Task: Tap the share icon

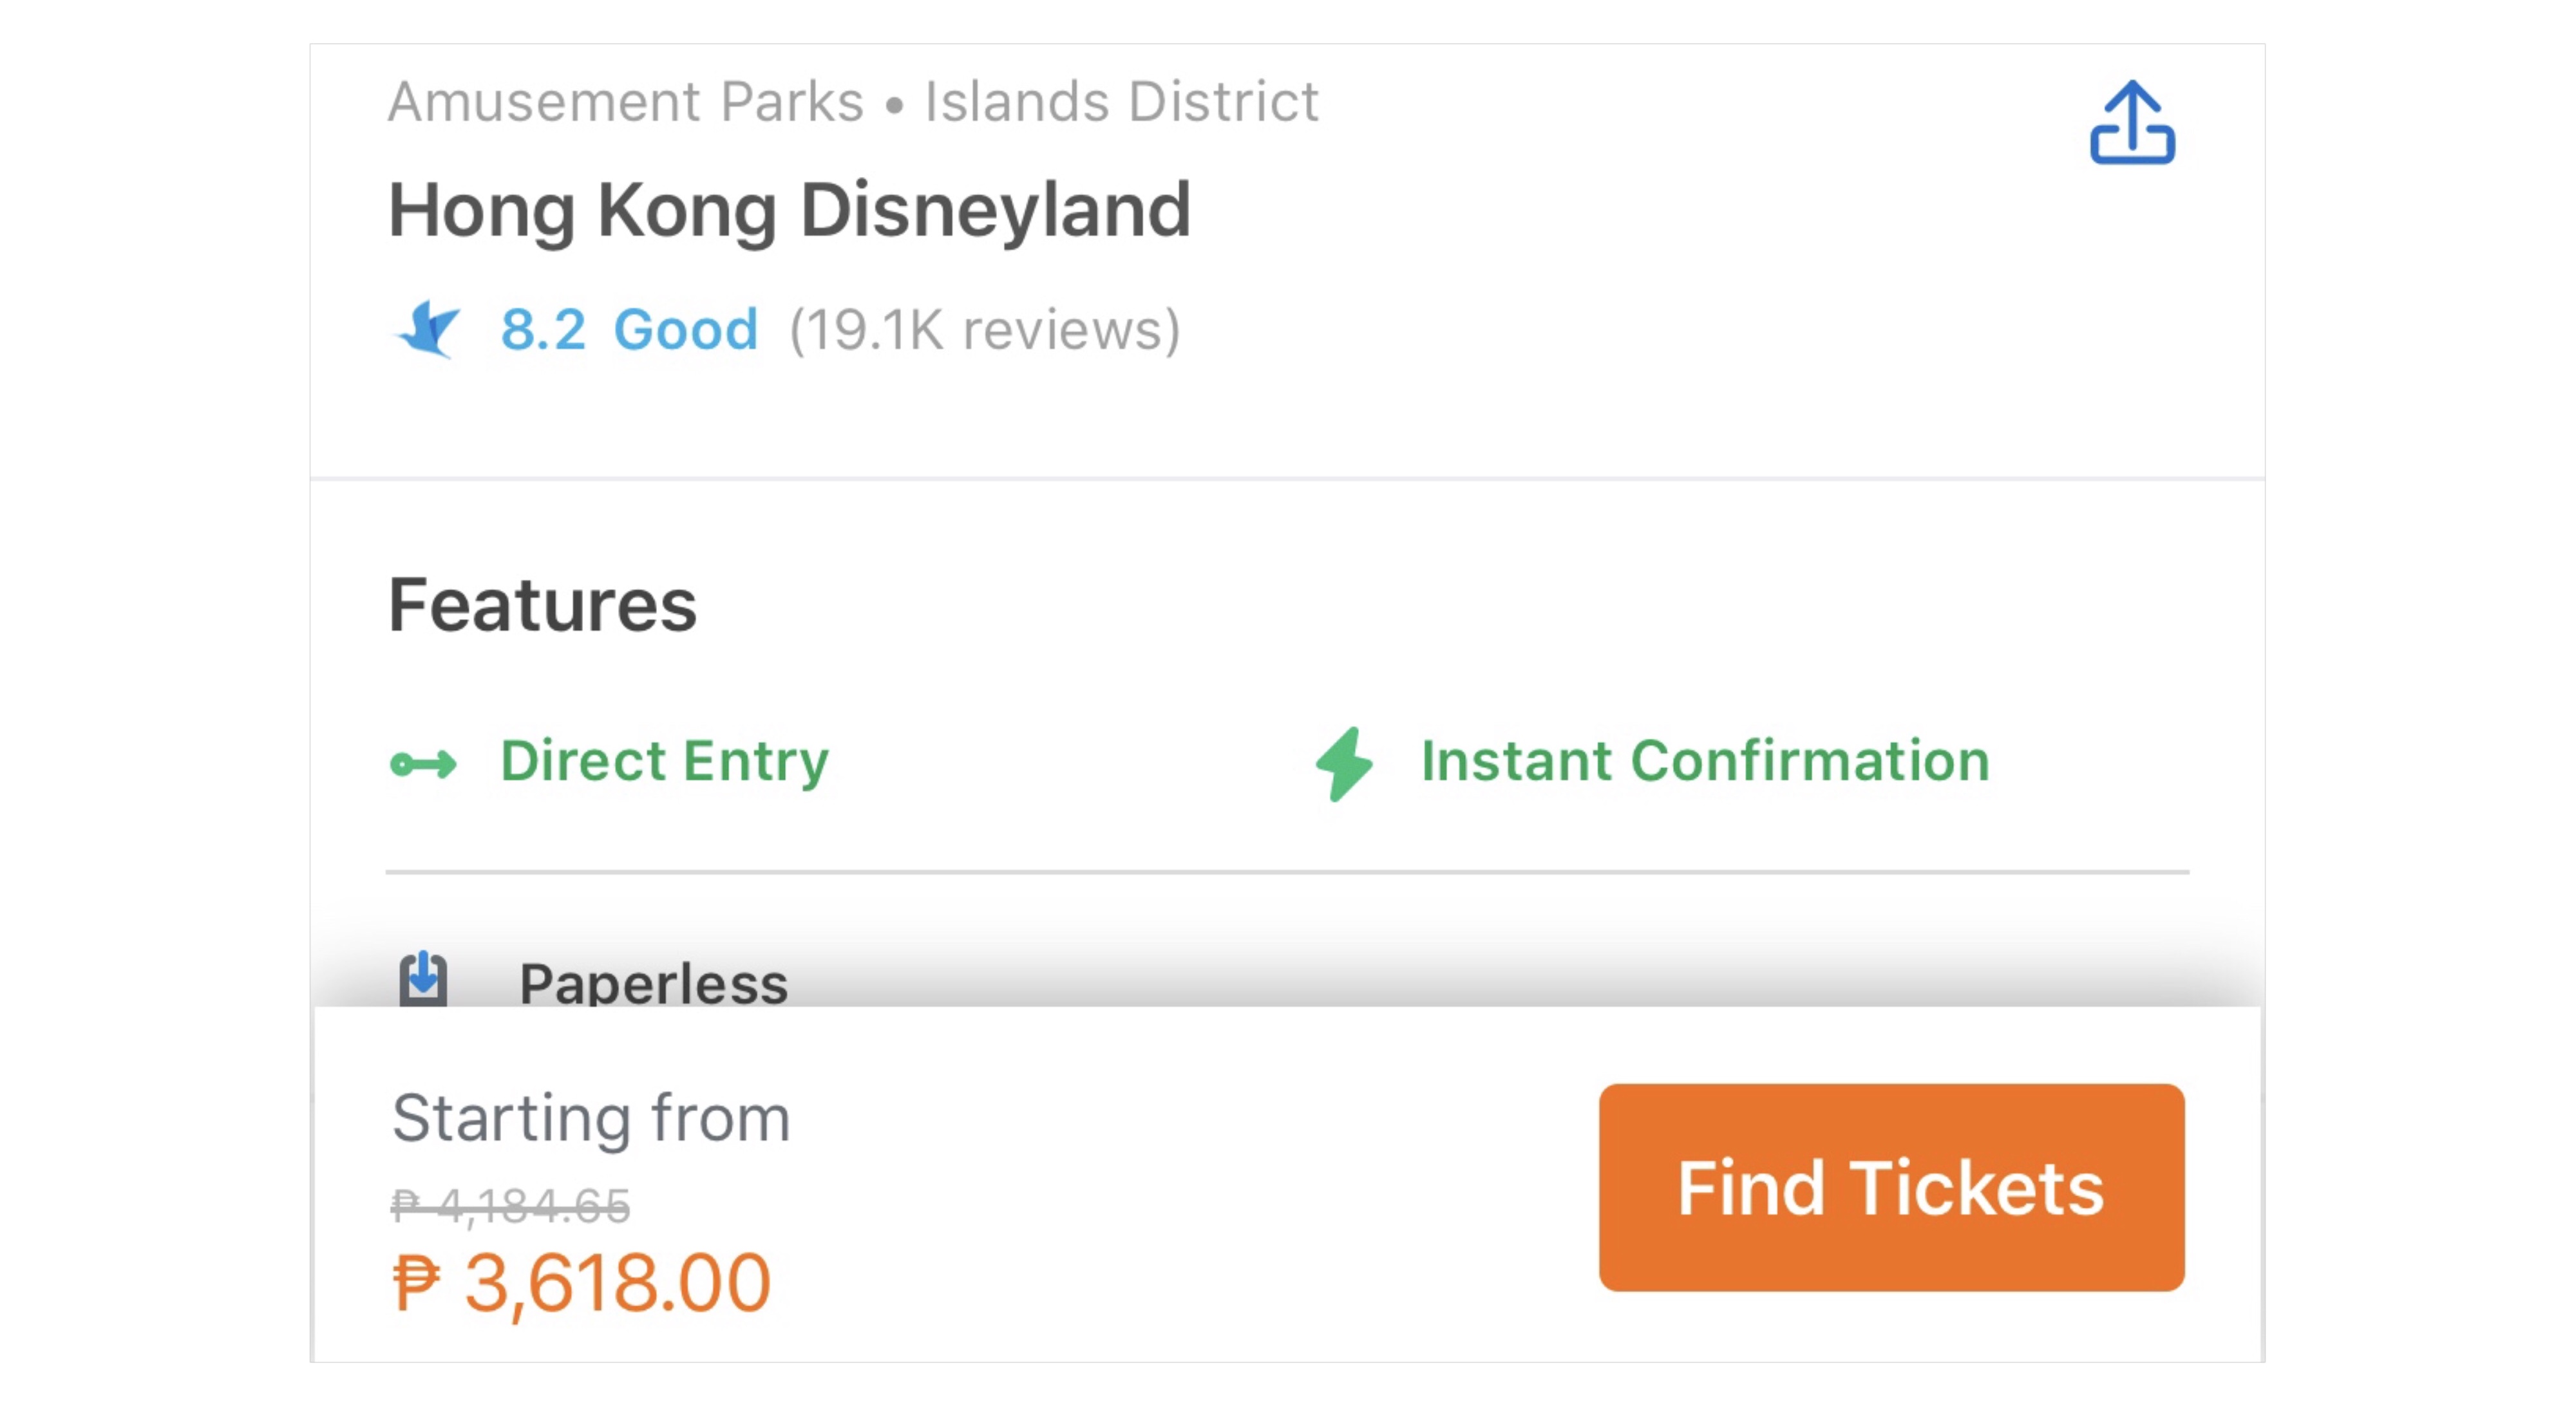Action: tap(2131, 122)
